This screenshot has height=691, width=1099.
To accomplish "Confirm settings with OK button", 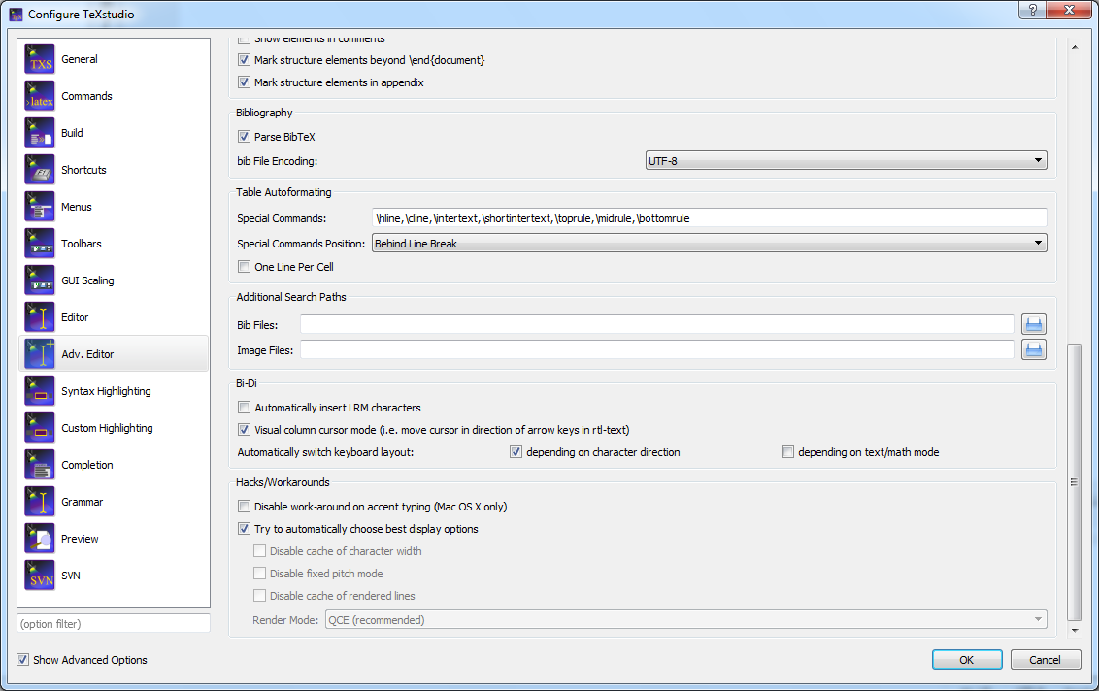I will (967, 660).
